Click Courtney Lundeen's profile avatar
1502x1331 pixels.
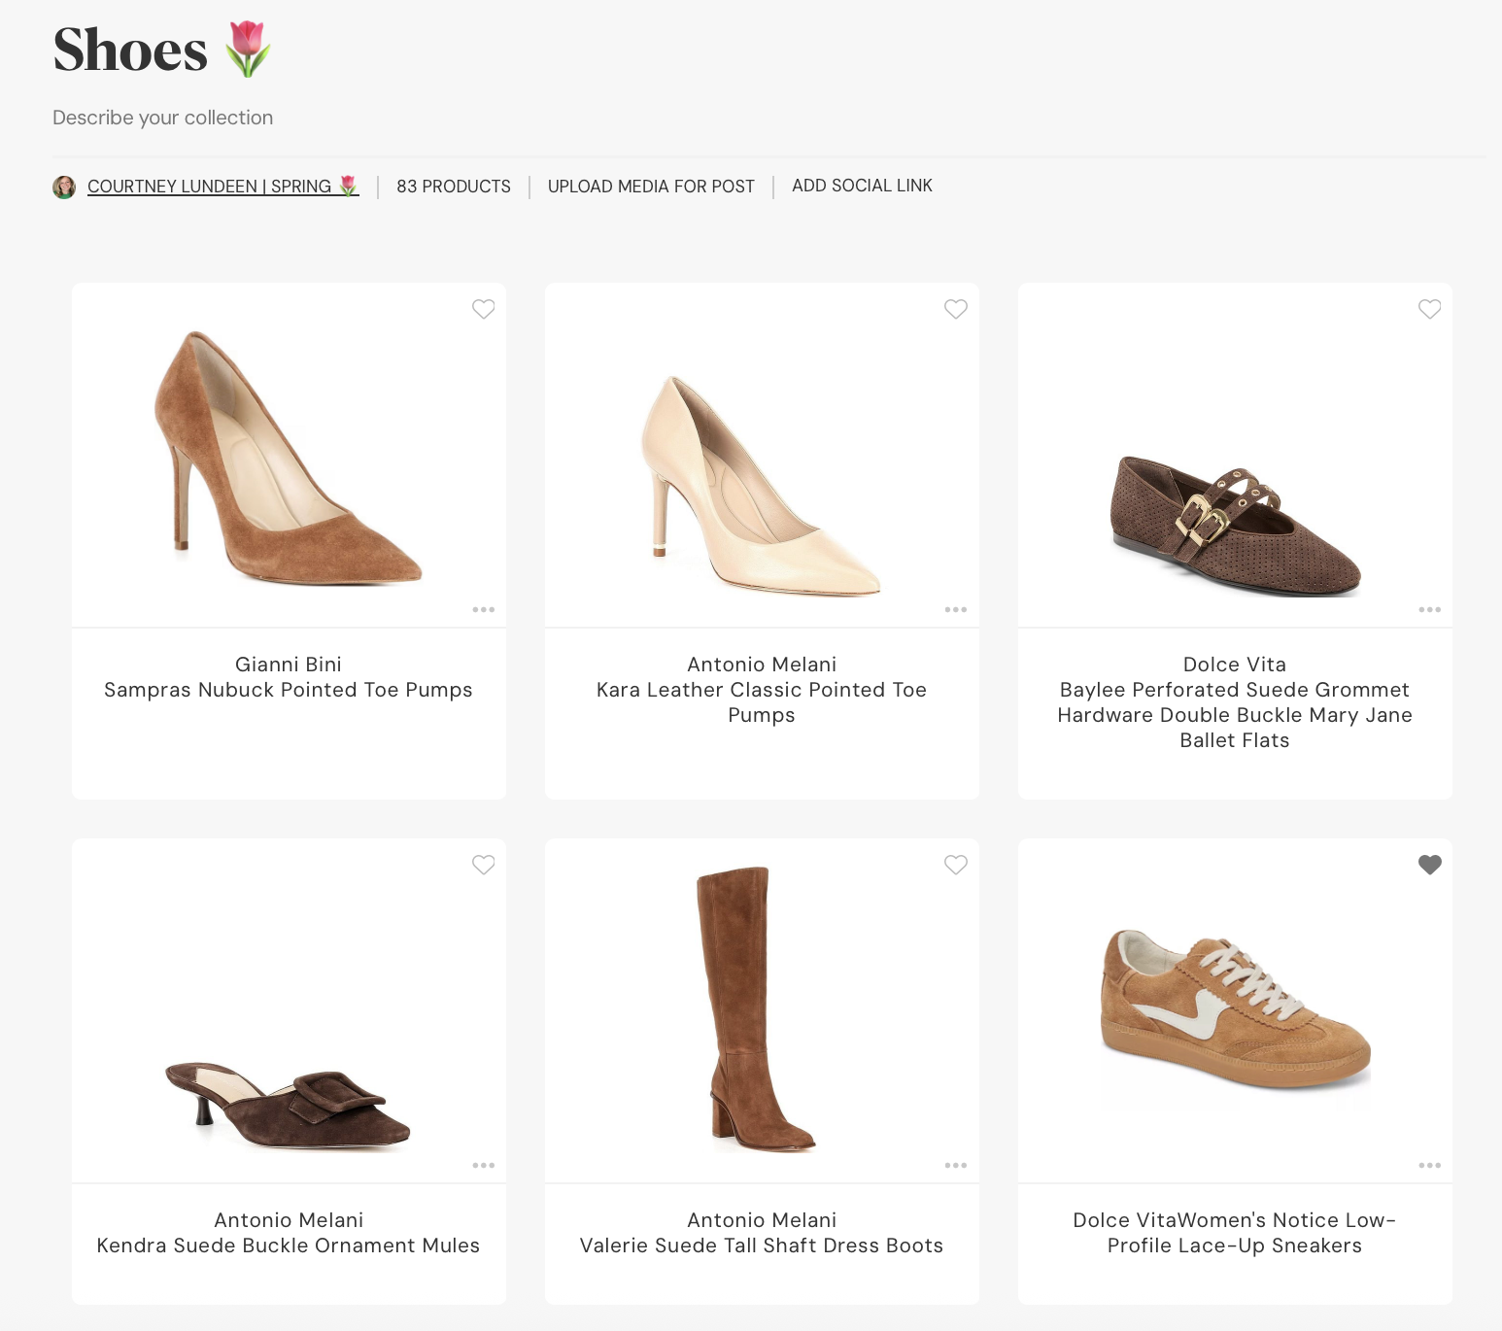pos(64,187)
